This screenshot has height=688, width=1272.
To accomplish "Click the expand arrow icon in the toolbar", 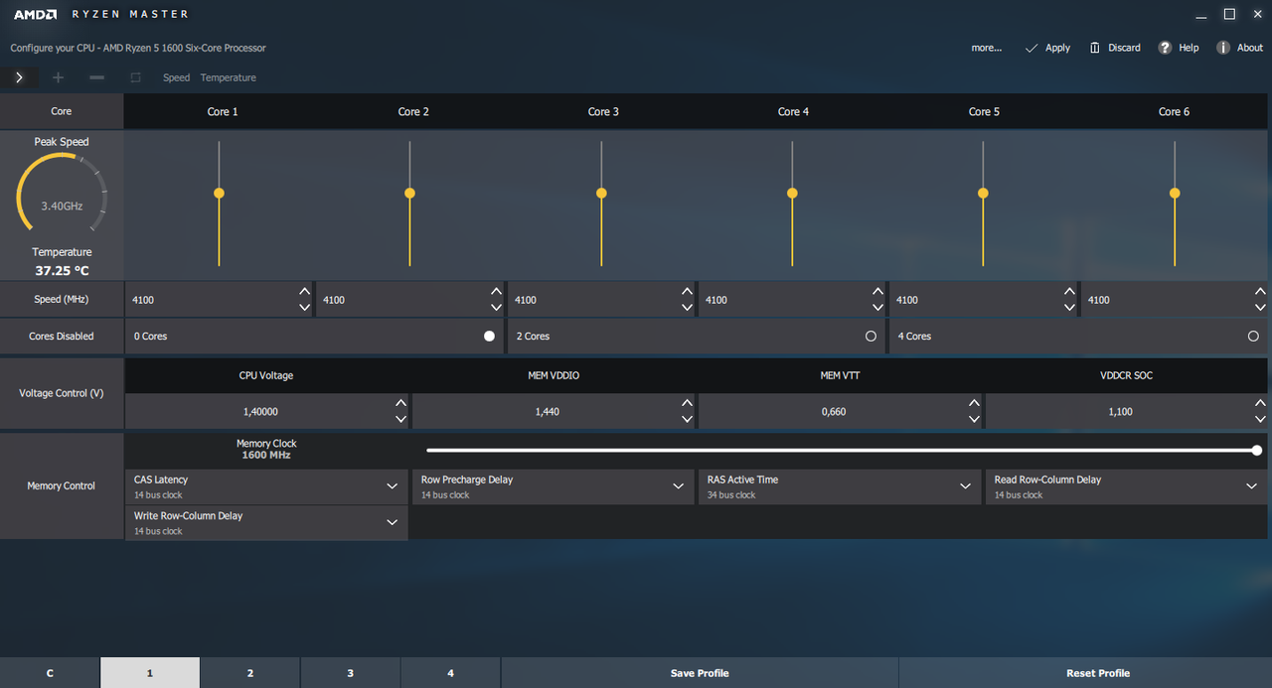I will (x=19, y=77).
